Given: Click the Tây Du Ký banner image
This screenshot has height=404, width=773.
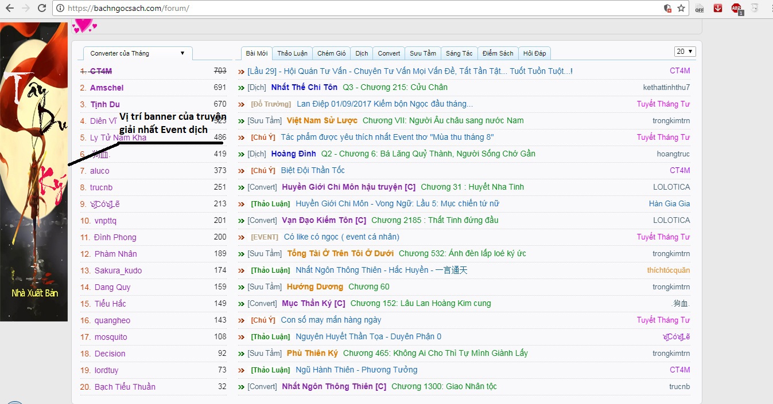Looking at the screenshot, I should pos(34,172).
